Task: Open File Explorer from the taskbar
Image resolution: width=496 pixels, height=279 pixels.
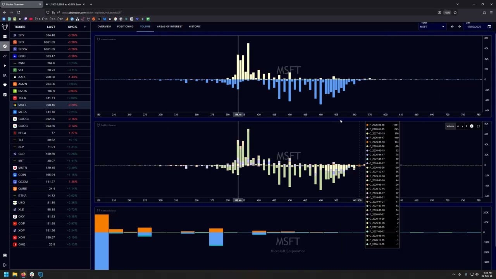Action: click(15, 274)
